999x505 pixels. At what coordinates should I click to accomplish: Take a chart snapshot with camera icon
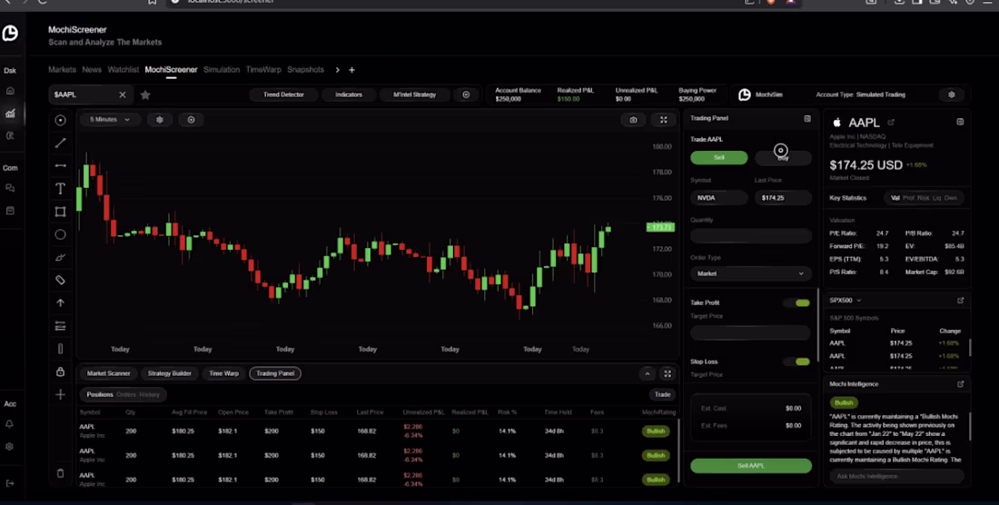(x=633, y=120)
